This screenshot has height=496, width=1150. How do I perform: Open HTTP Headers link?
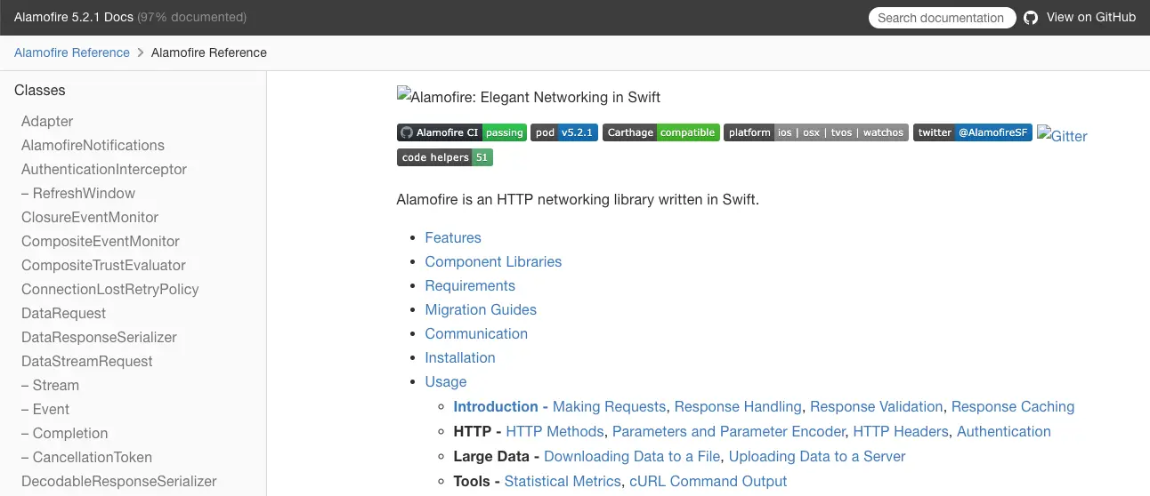[x=901, y=431]
